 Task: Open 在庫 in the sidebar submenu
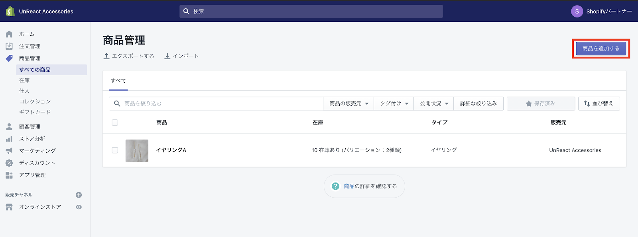point(24,80)
